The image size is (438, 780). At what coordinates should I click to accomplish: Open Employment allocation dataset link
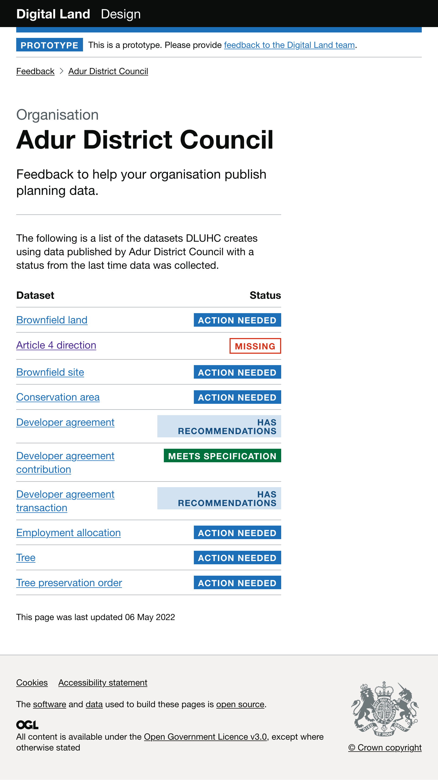pyautogui.click(x=68, y=533)
